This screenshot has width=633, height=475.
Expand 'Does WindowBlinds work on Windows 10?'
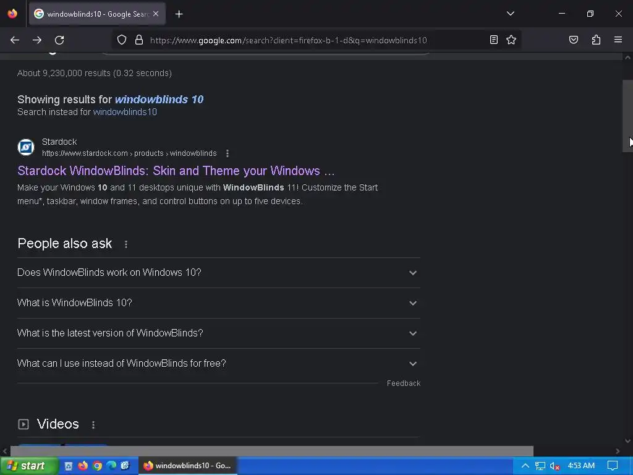point(218,273)
